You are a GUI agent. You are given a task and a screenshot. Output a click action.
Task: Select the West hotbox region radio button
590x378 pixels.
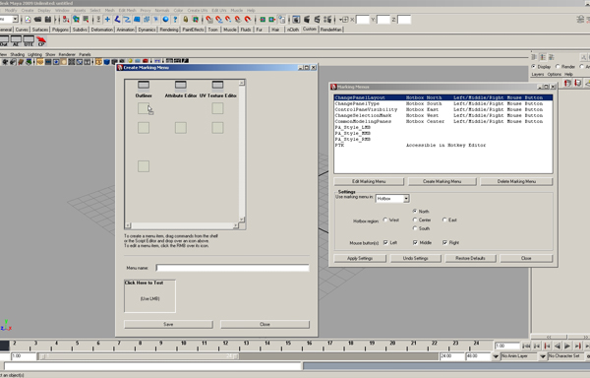click(385, 220)
